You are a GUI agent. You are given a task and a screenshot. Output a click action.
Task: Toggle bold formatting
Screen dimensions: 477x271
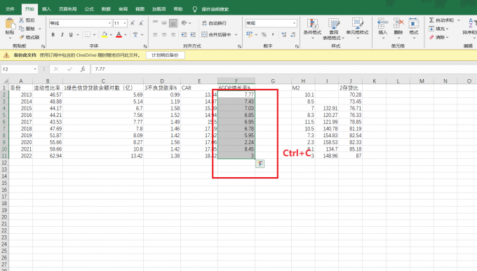53,34
